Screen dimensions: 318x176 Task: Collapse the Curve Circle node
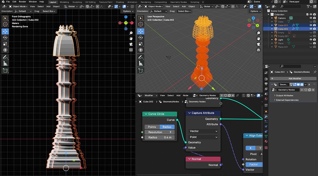click(146, 114)
